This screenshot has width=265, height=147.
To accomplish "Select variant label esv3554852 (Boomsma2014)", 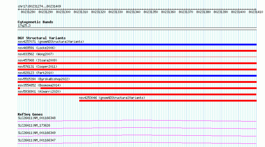I will (x=39, y=85).
